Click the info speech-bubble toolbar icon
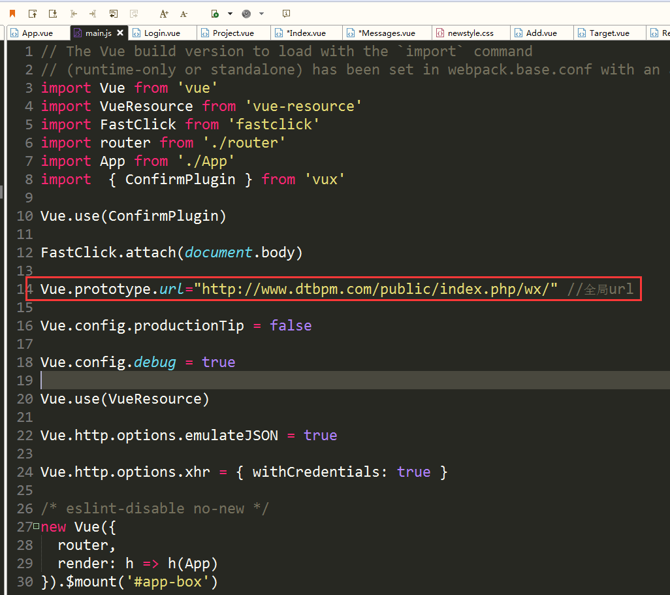This screenshot has width=670, height=595. [x=286, y=14]
